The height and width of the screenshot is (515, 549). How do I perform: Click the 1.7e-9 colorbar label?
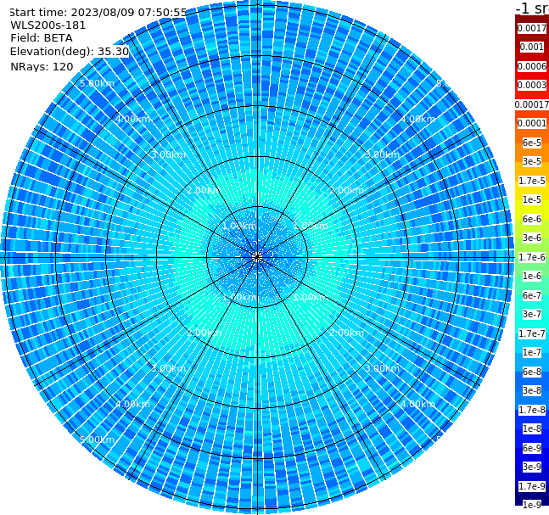[532, 486]
